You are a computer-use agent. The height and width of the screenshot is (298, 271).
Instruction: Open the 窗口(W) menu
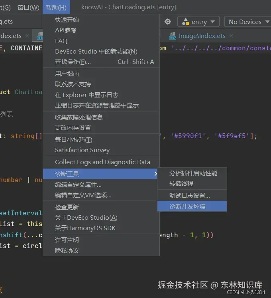28,7
